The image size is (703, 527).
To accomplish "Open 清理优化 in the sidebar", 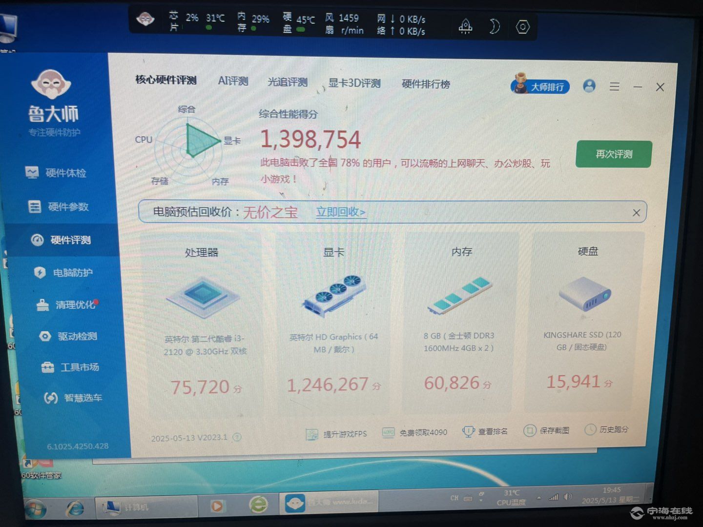I will tap(67, 304).
